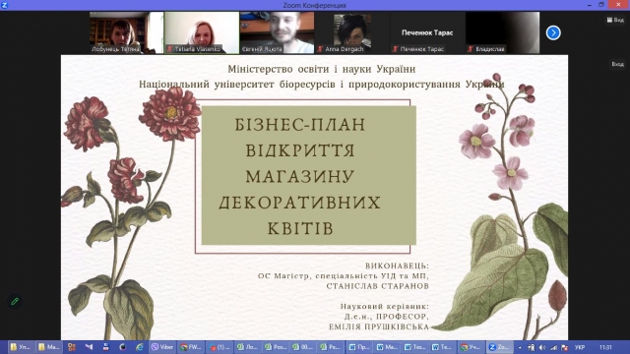Switch to the Zoom taskbar button
630x354 pixels.
pyautogui.click(x=499, y=347)
